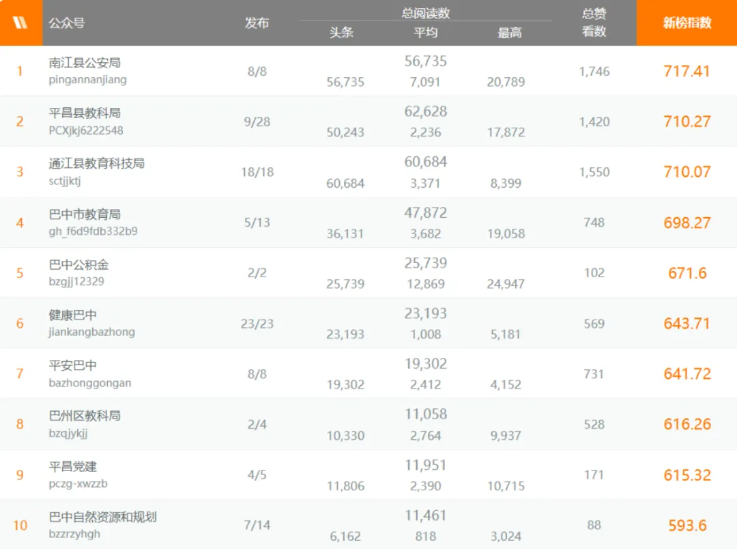Open the 巴州区教科局 account link
Screen dimensions: 737x549
coord(85,415)
